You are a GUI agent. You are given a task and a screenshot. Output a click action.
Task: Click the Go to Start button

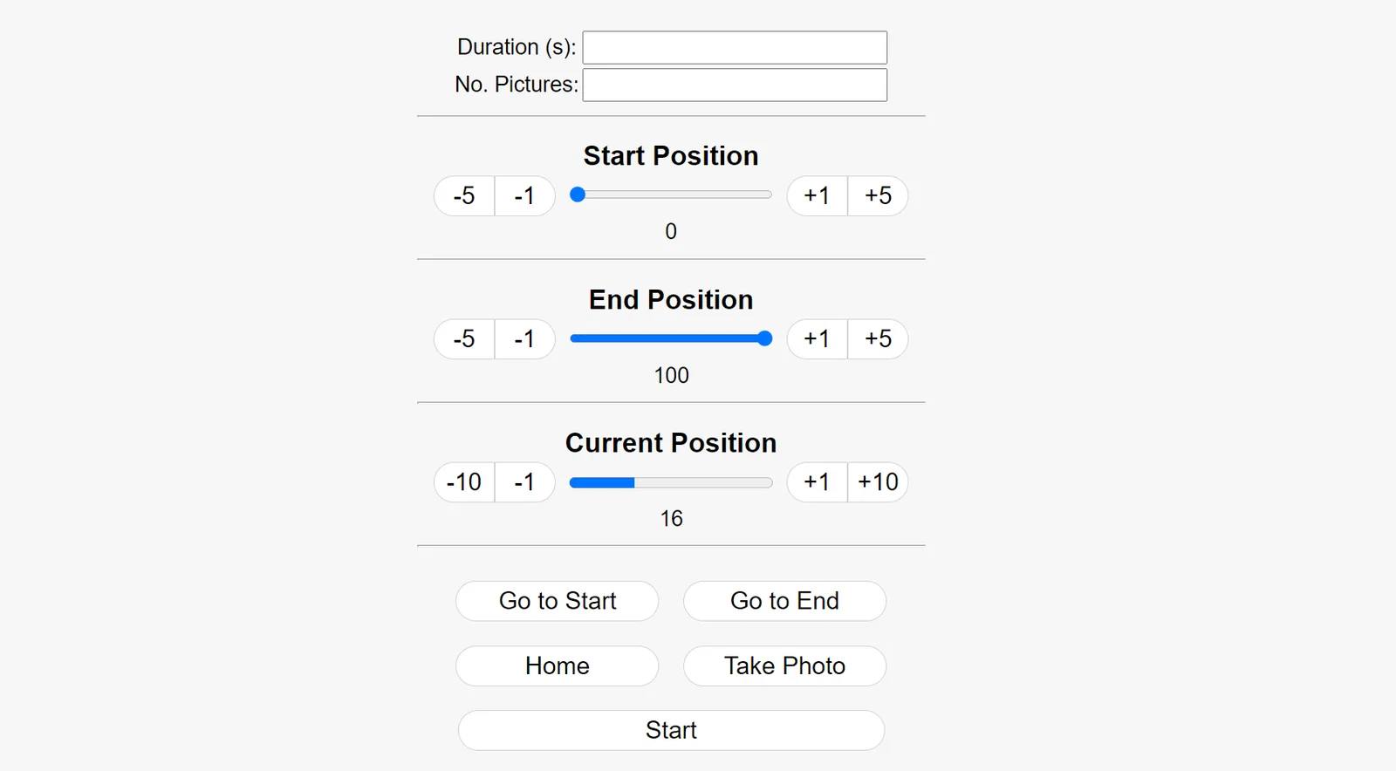[558, 601]
